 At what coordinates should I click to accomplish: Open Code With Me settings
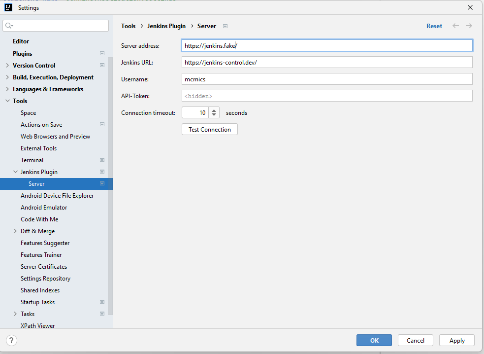pyautogui.click(x=39, y=219)
